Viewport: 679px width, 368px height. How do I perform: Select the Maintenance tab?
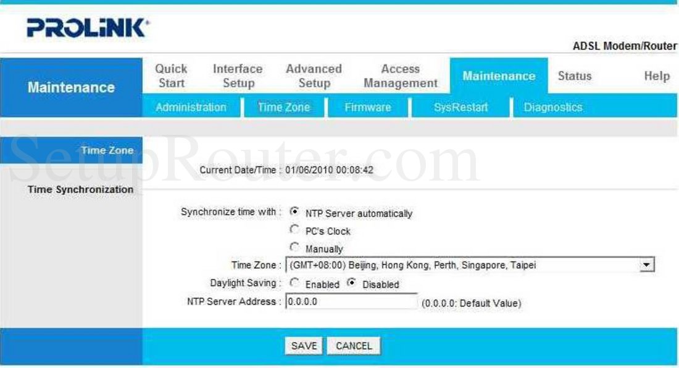[499, 76]
